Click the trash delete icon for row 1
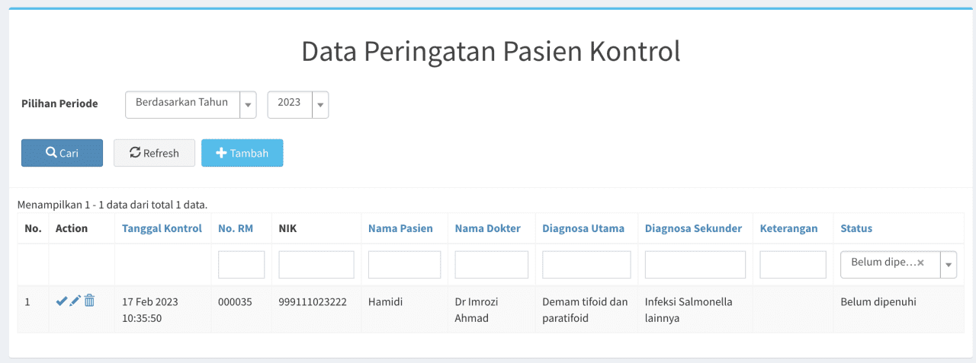976x363 pixels. tap(89, 301)
